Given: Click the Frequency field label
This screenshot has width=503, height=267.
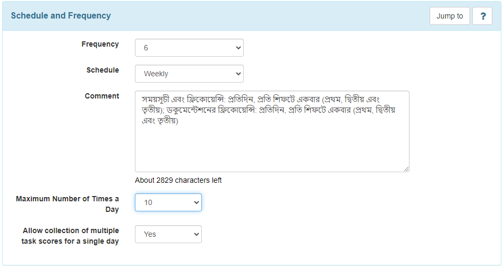Looking at the screenshot, I should click(100, 44).
